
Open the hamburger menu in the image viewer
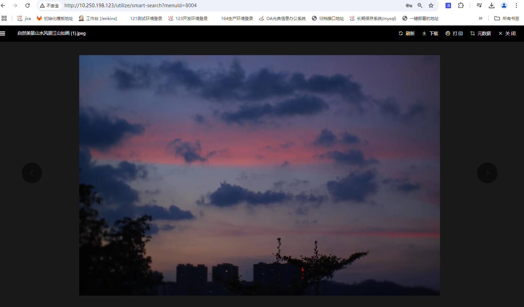(3, 33)
